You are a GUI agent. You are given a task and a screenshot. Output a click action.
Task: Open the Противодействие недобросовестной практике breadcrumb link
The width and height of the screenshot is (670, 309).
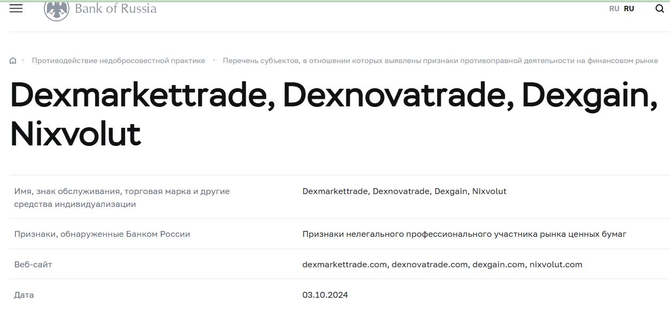[x=119, y=60]
